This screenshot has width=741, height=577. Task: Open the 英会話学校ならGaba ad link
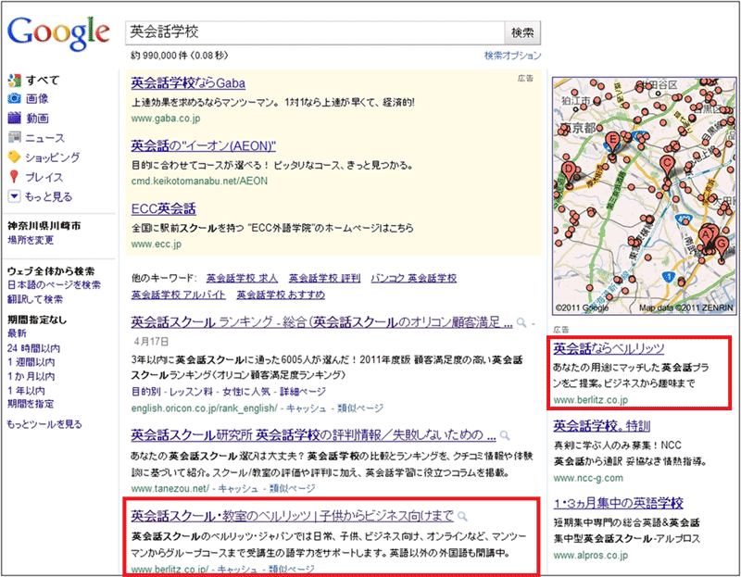pyautogui.click(x=187, y=82)
